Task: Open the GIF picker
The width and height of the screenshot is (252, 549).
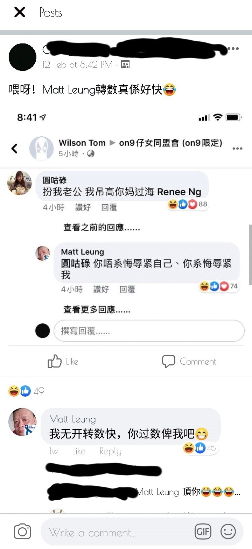Action: (x=203, y=532)
